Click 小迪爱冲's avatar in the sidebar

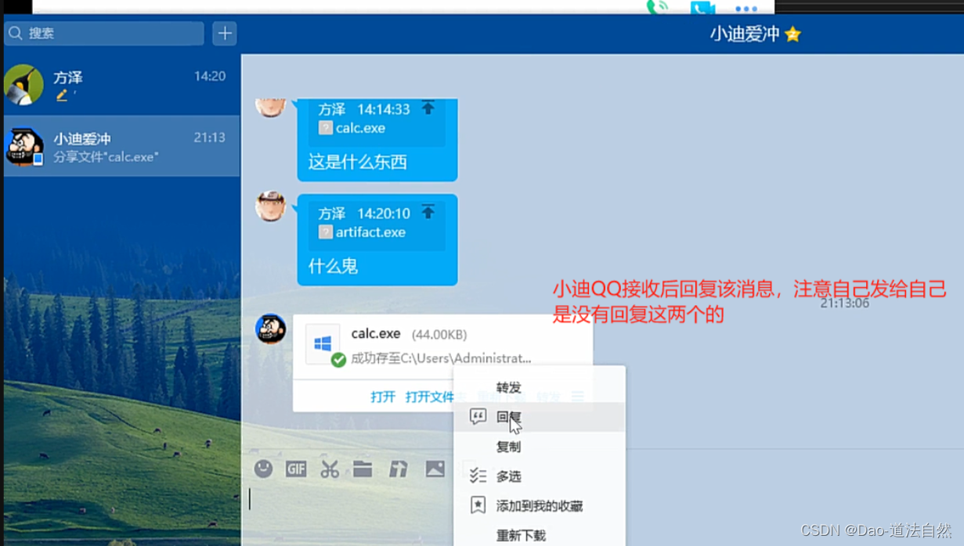coord(24,146)
